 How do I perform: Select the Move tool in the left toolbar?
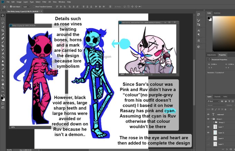click(x=3, y=15)
